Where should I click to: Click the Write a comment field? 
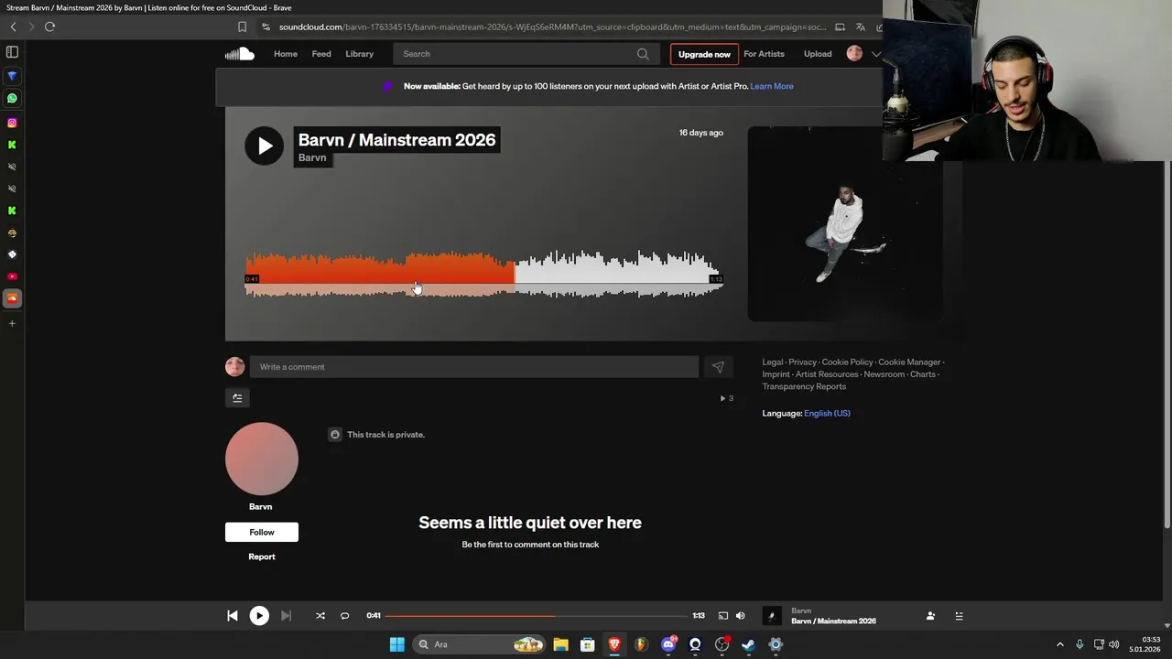click(x=474, y=367)
